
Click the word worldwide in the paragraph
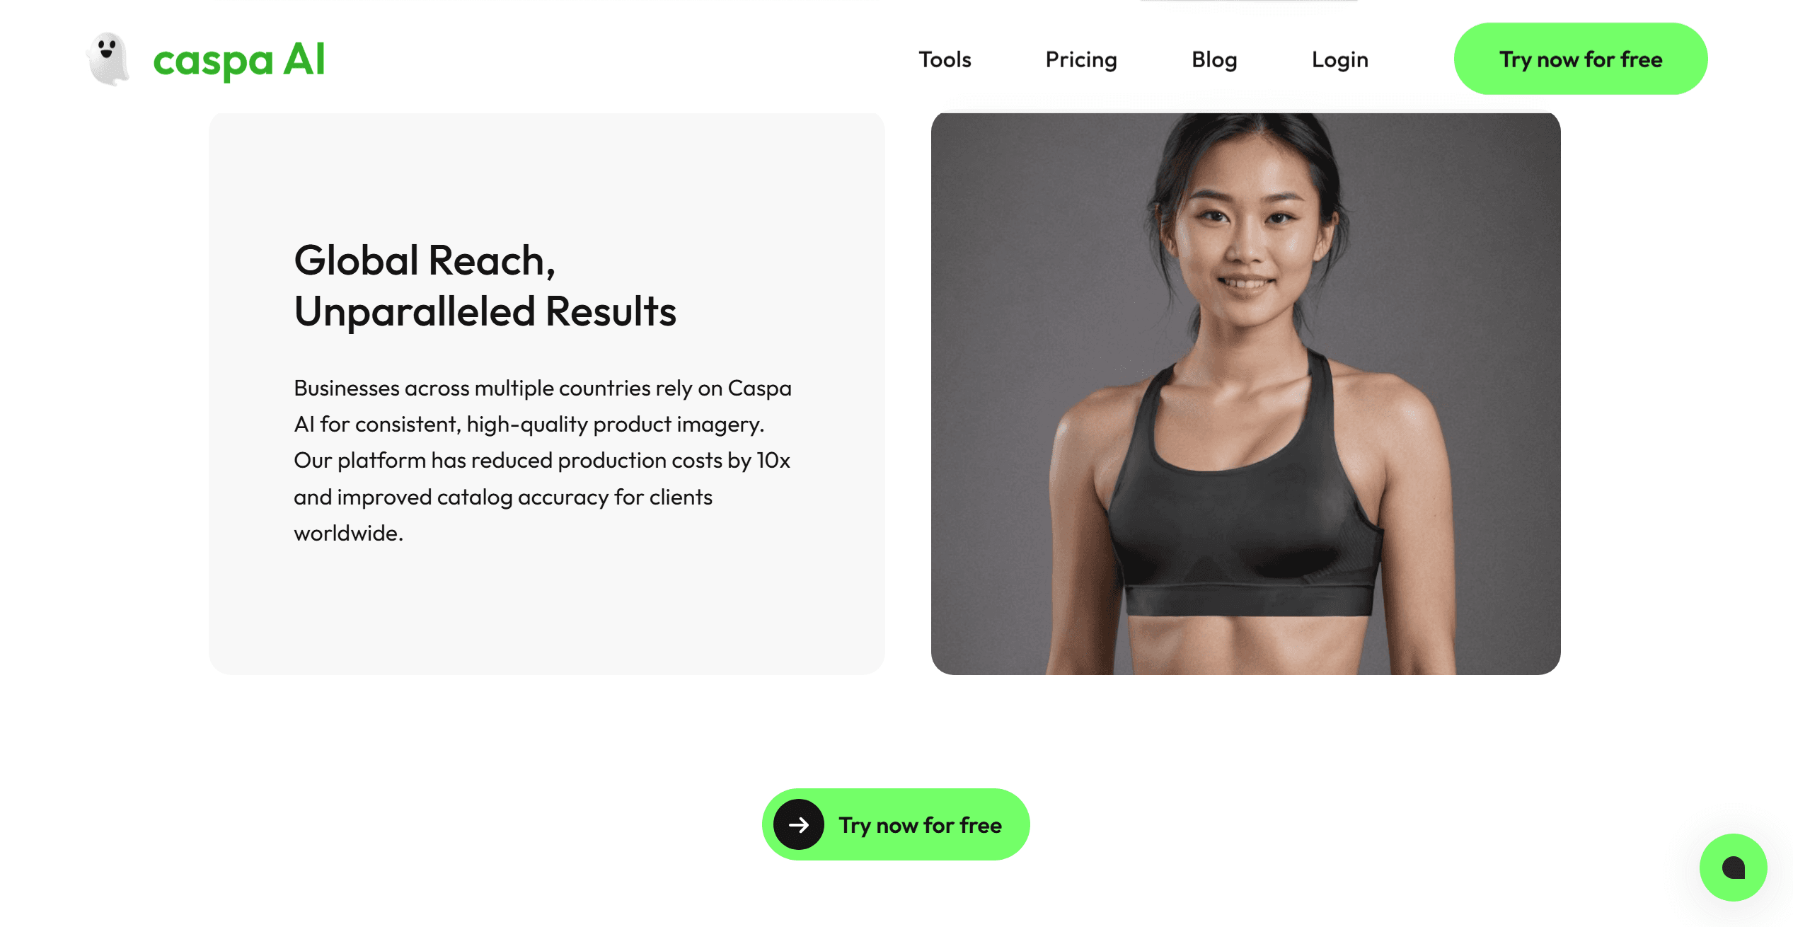[348, 533]
